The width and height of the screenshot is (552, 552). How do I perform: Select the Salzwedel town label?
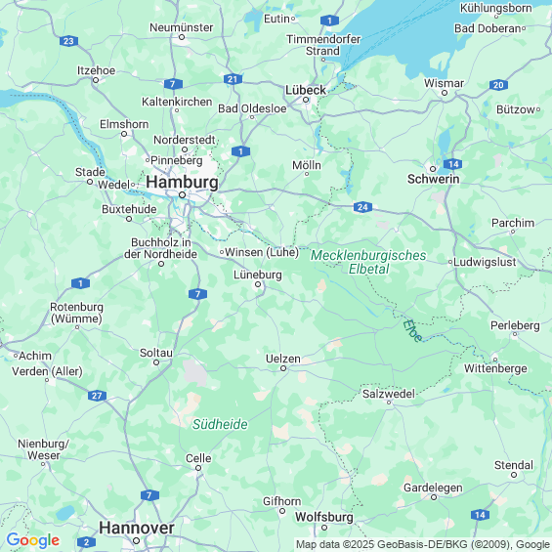389,394
